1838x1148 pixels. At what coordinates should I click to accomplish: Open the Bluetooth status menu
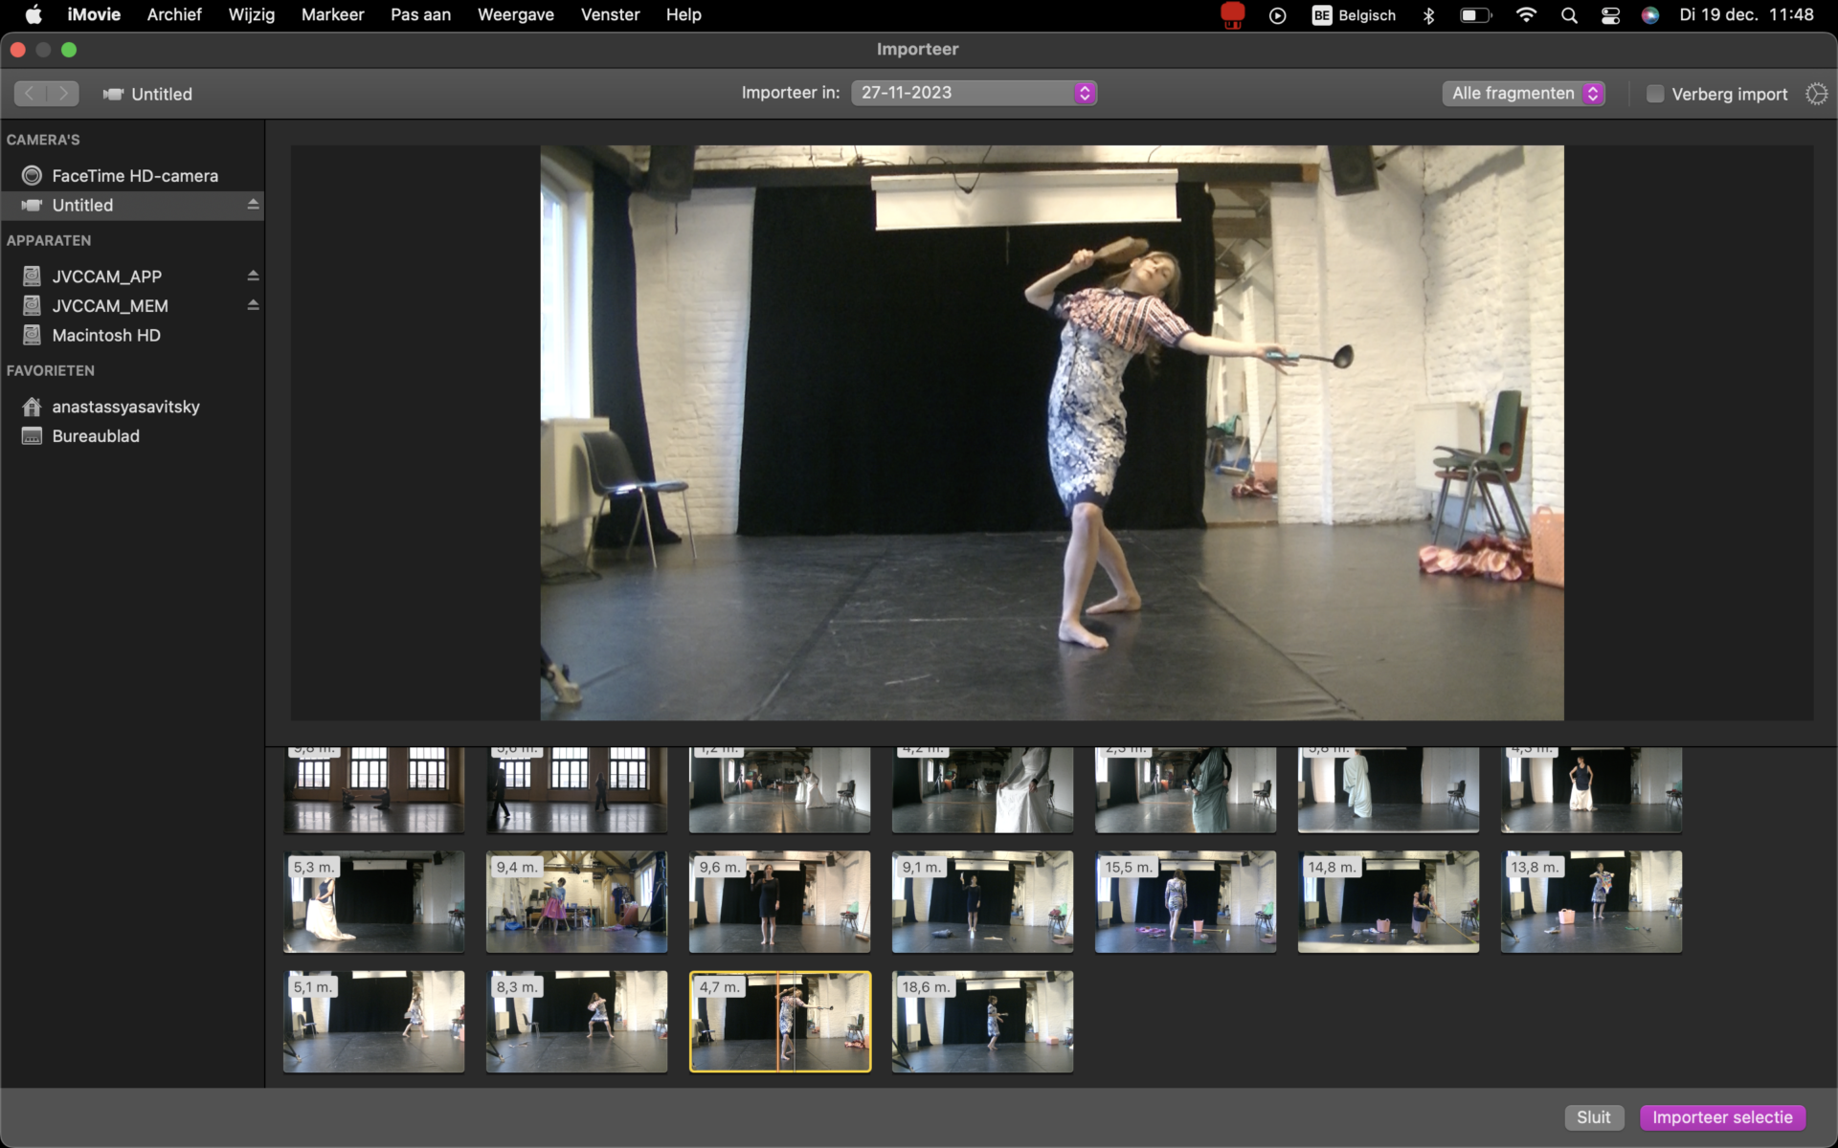point(1428,15)
